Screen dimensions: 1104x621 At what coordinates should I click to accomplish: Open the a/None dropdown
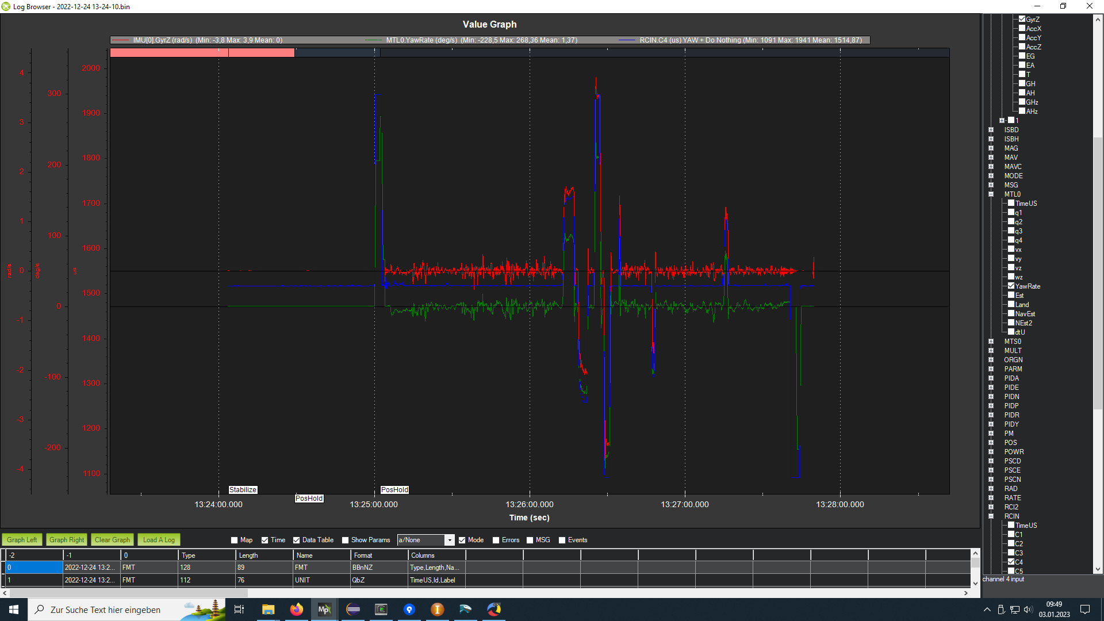450,540
